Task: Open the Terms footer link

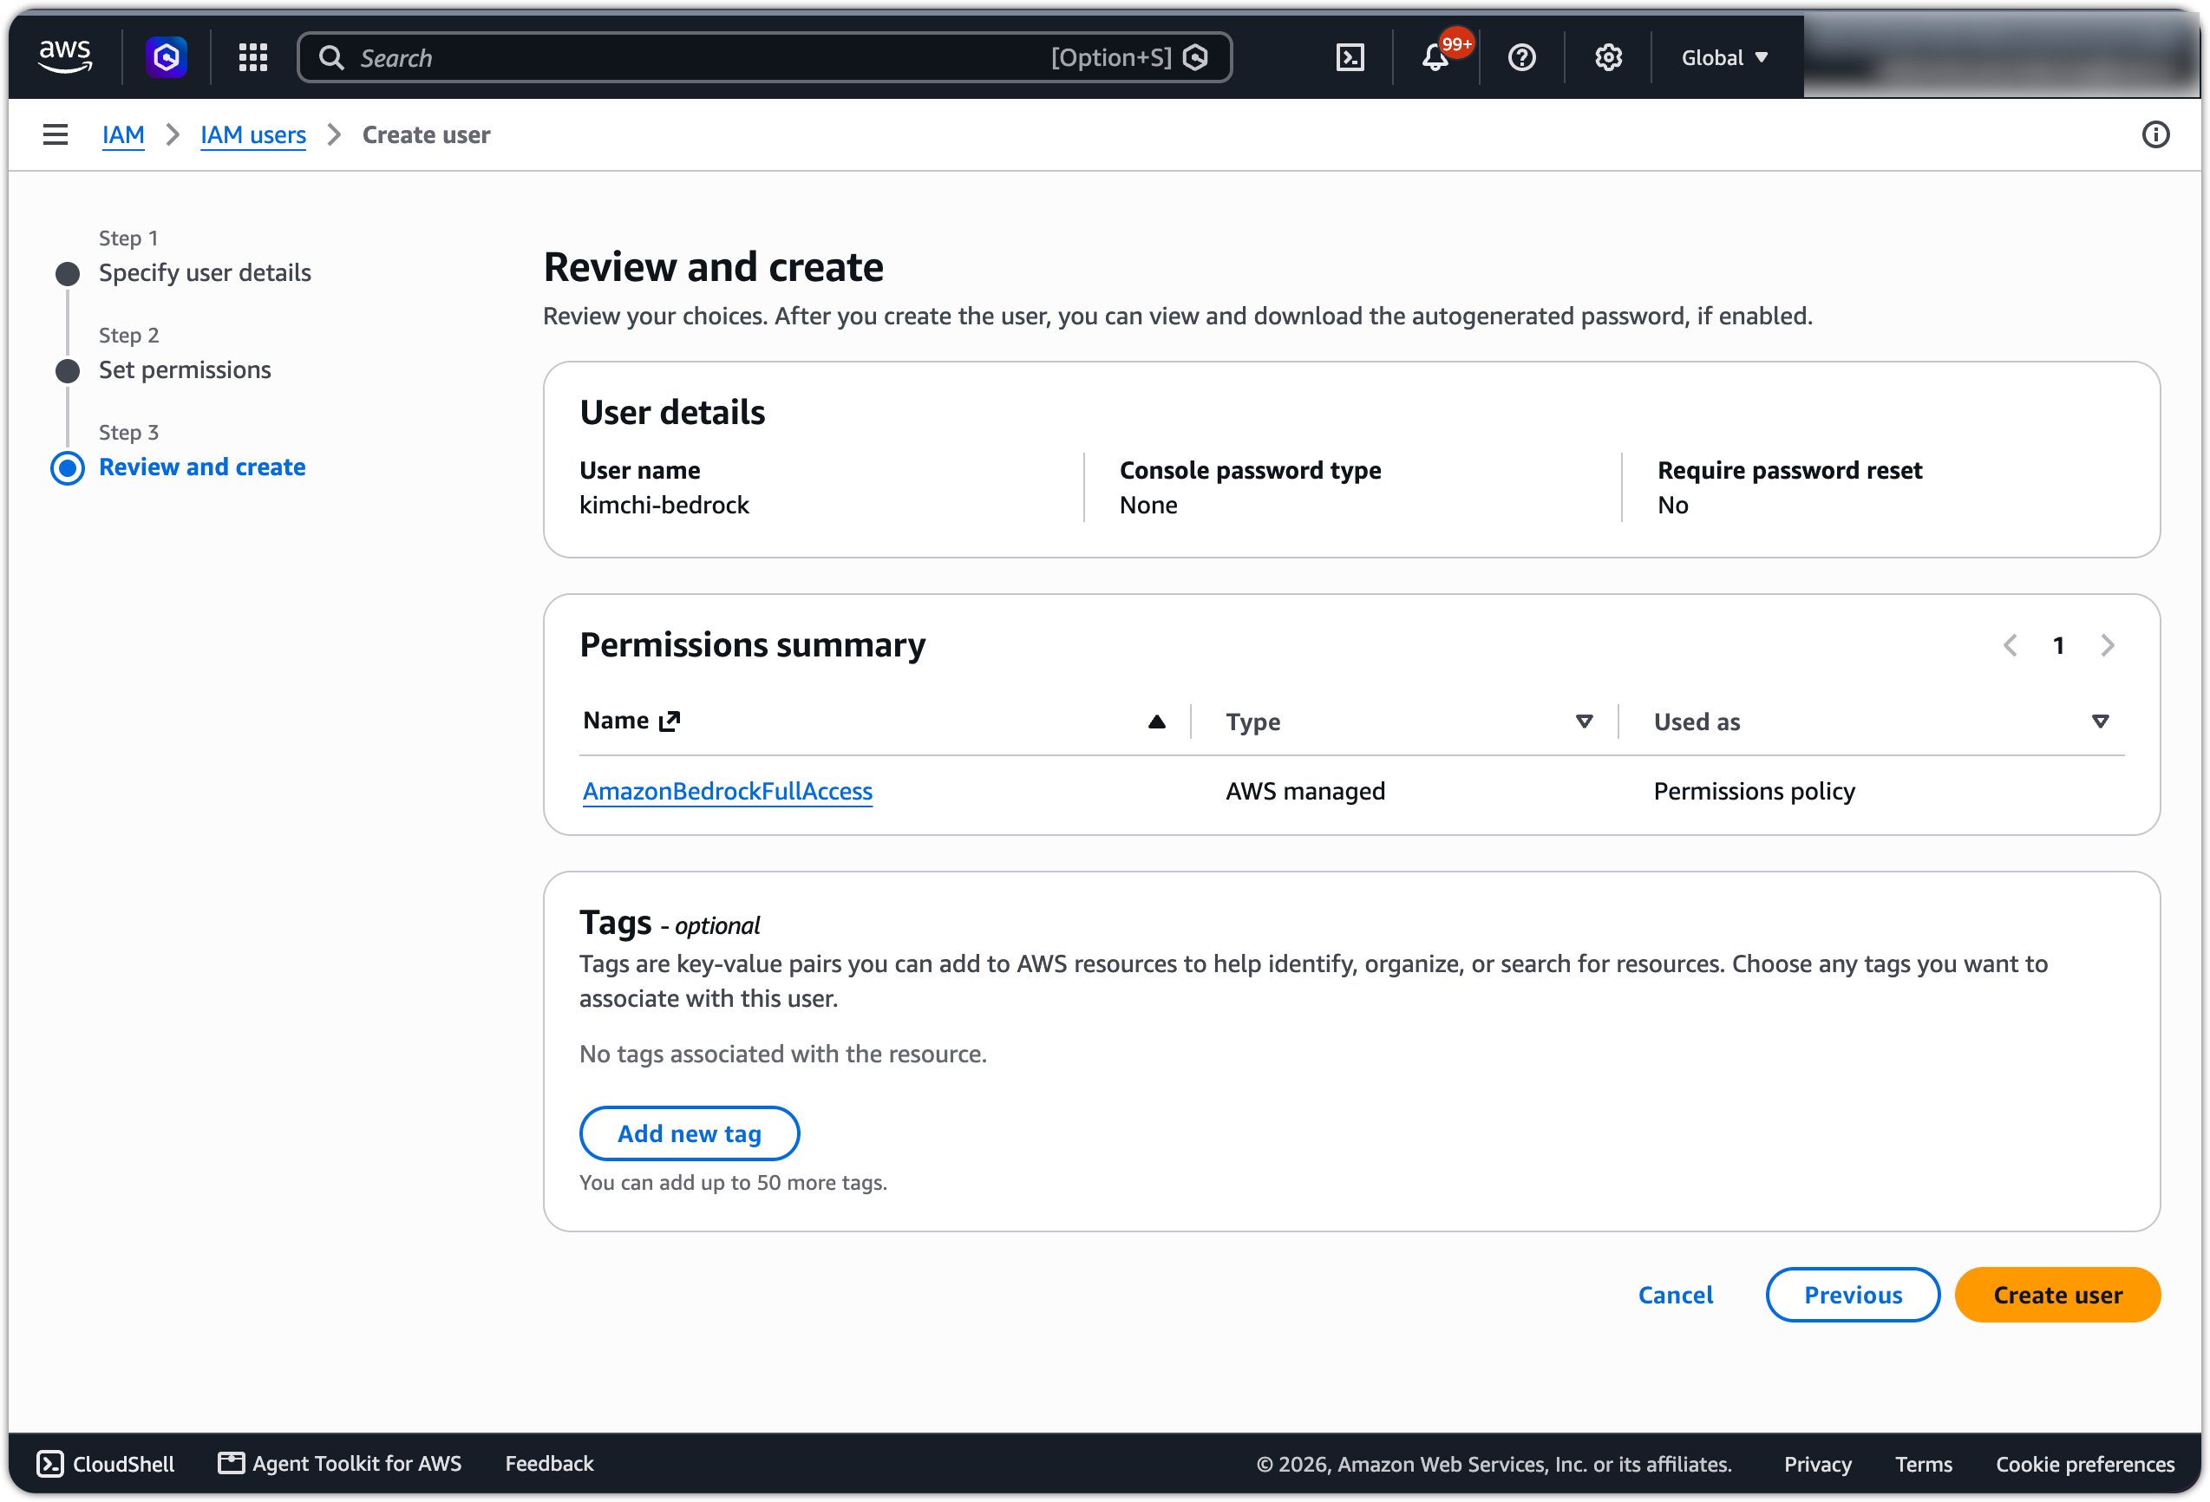Action: [x=1923, y=1464]
